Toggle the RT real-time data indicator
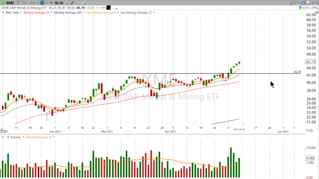This screenshot has height=179, width=319. click(299, 3)
